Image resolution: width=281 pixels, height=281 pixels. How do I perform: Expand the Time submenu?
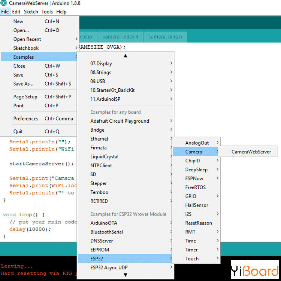pos(196,241)
